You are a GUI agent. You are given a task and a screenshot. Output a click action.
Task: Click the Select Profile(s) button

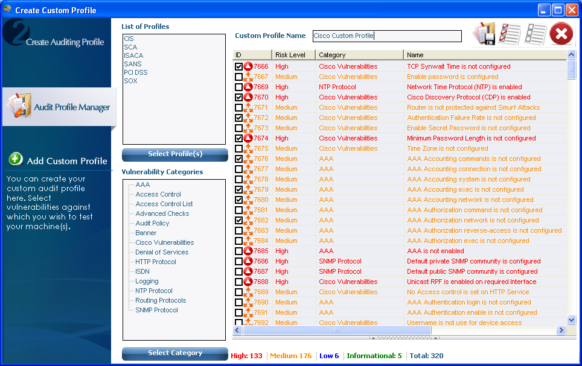coord(175,154)
